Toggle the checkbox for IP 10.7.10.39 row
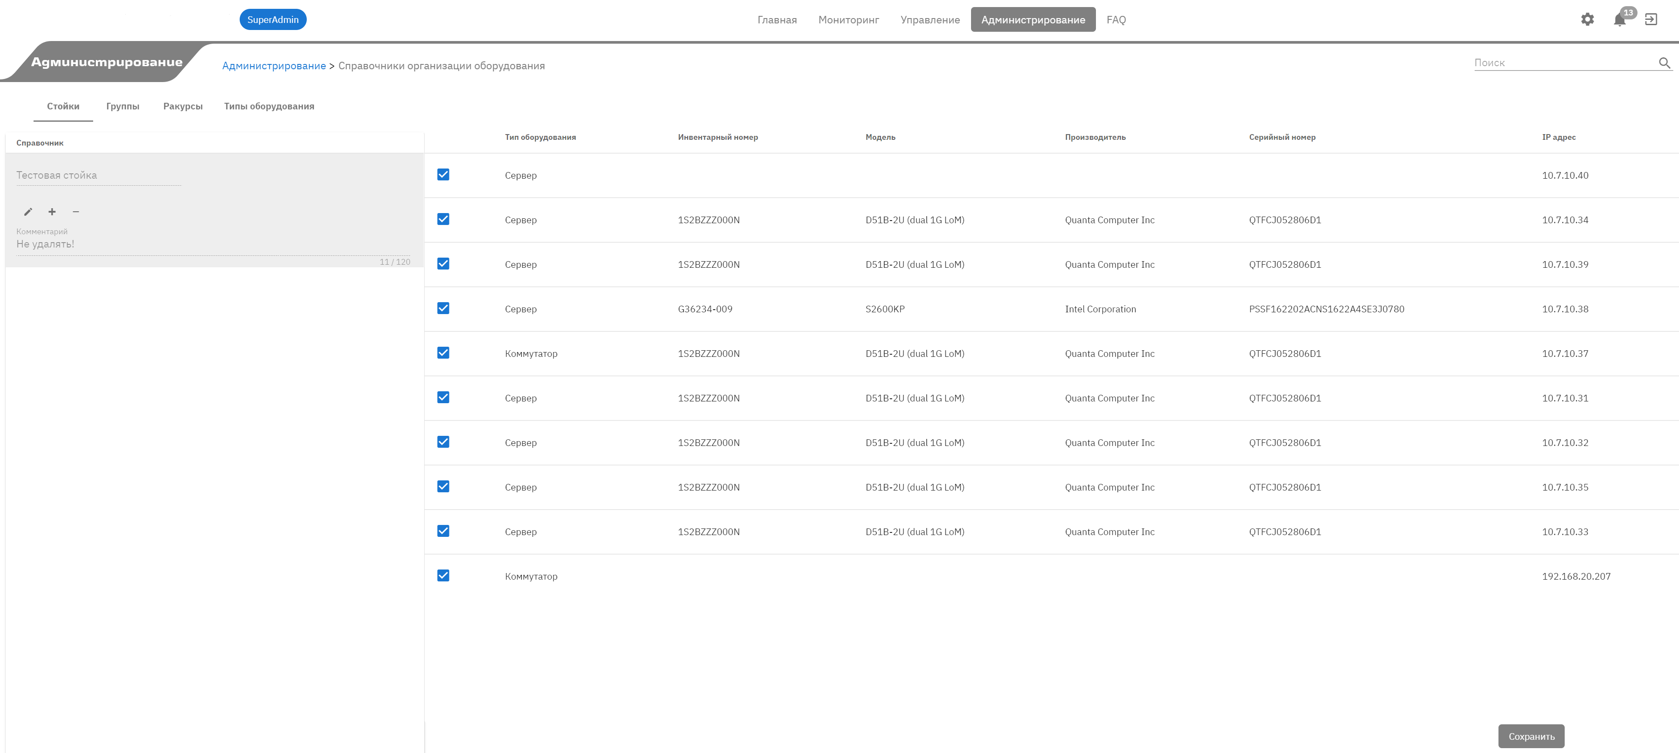 coord(443,264)
